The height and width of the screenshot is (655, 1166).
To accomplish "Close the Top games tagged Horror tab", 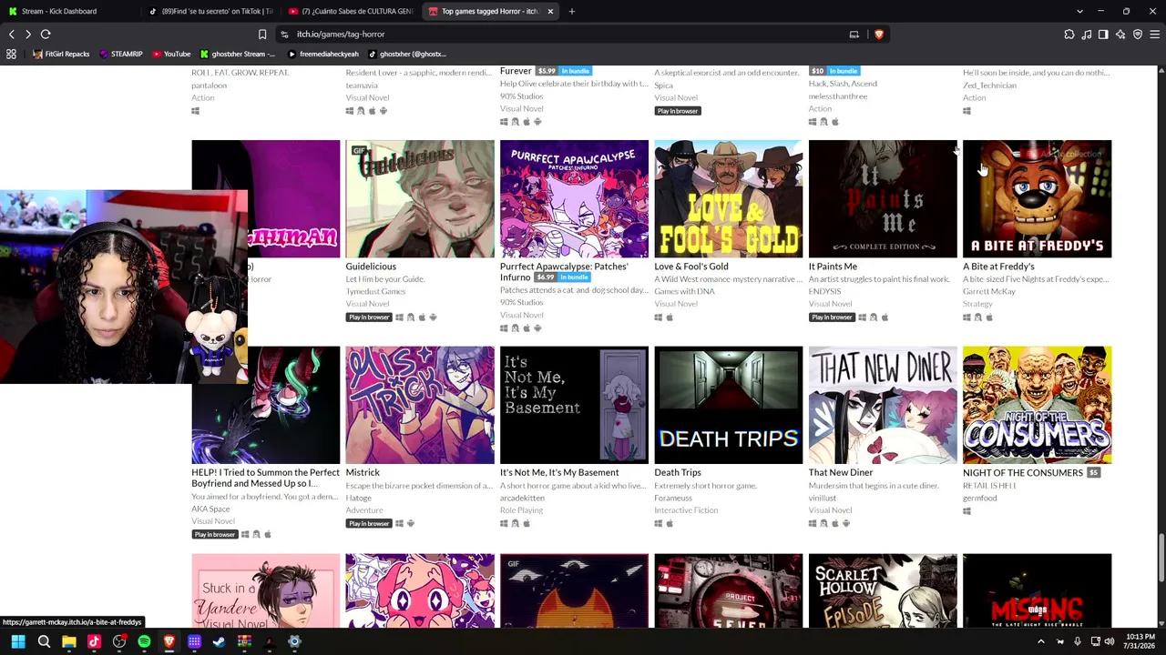I will tap(550, 11).
